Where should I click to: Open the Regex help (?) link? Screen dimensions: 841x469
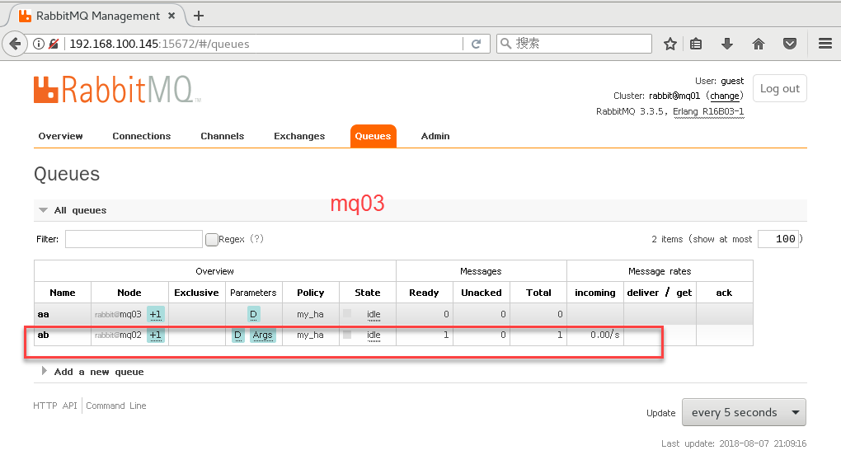point(257,239)
